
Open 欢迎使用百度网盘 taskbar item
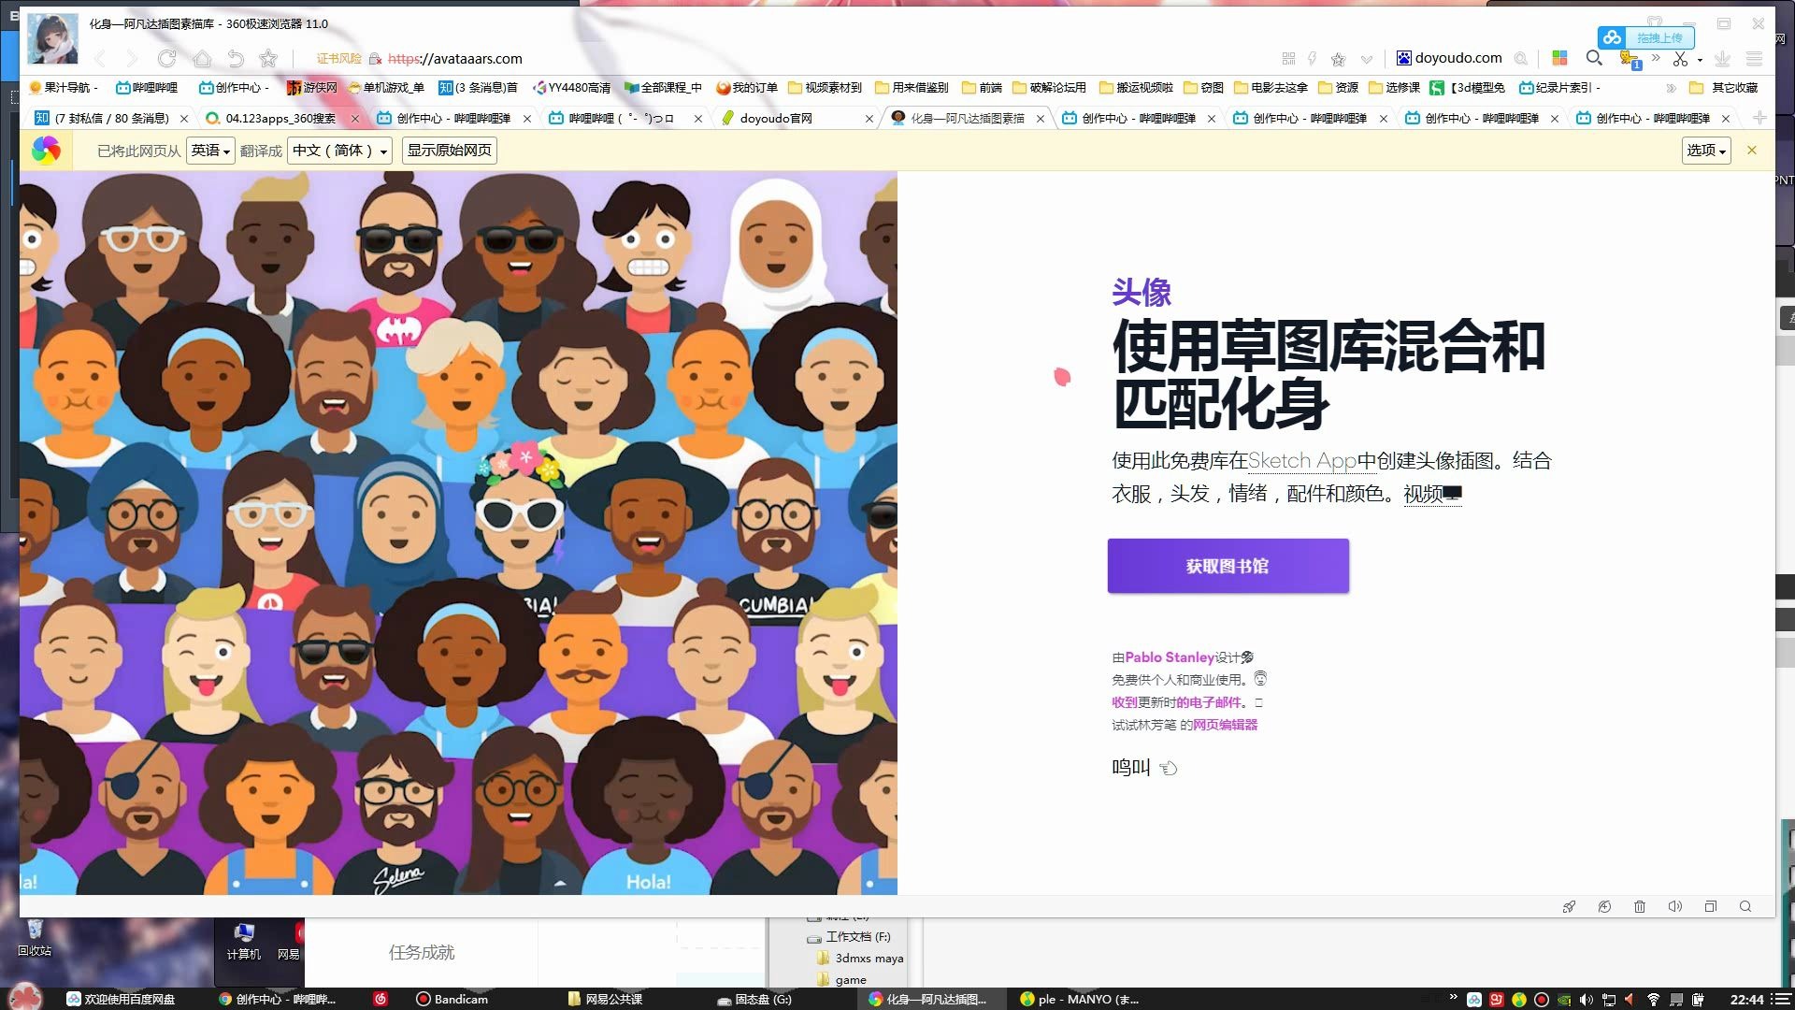tap(121, 999)
